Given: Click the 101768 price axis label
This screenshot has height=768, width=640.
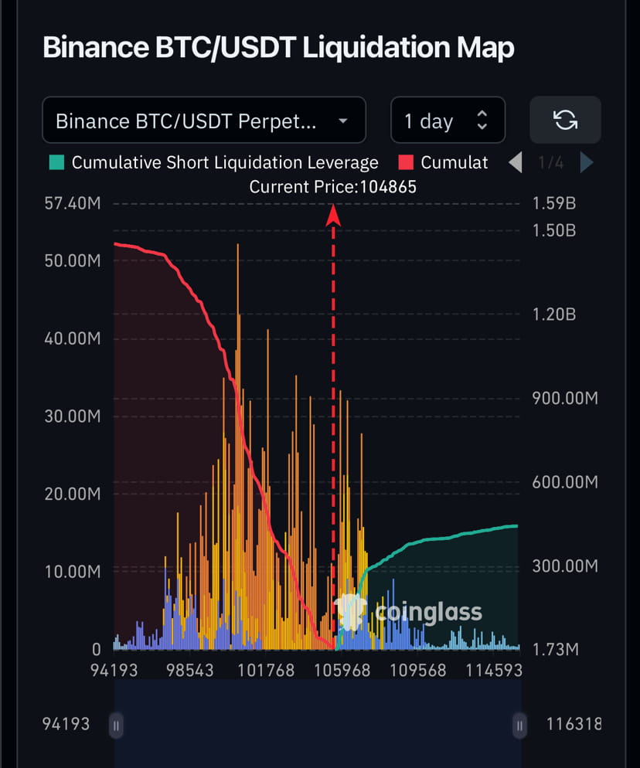Looking at the screenshot, I should 266,670.
